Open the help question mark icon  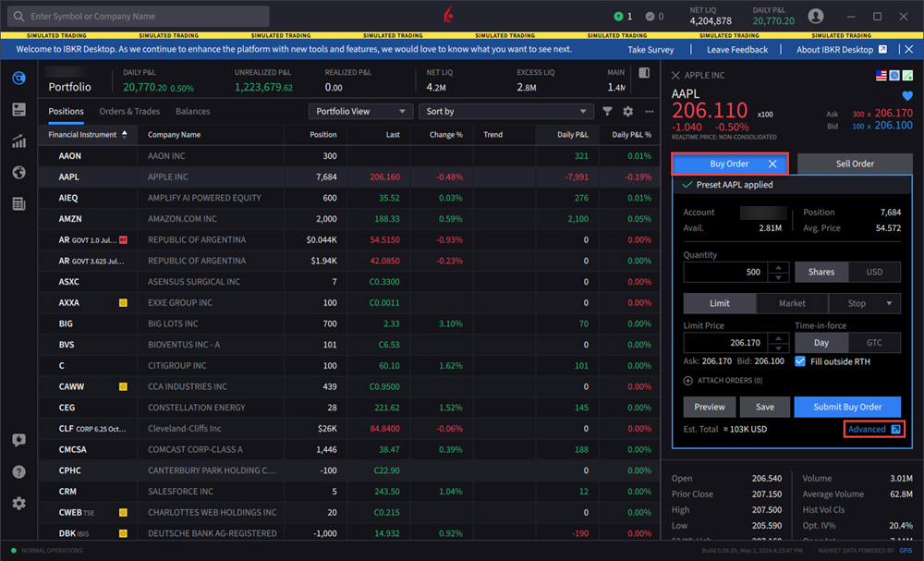tap(18, 472)
